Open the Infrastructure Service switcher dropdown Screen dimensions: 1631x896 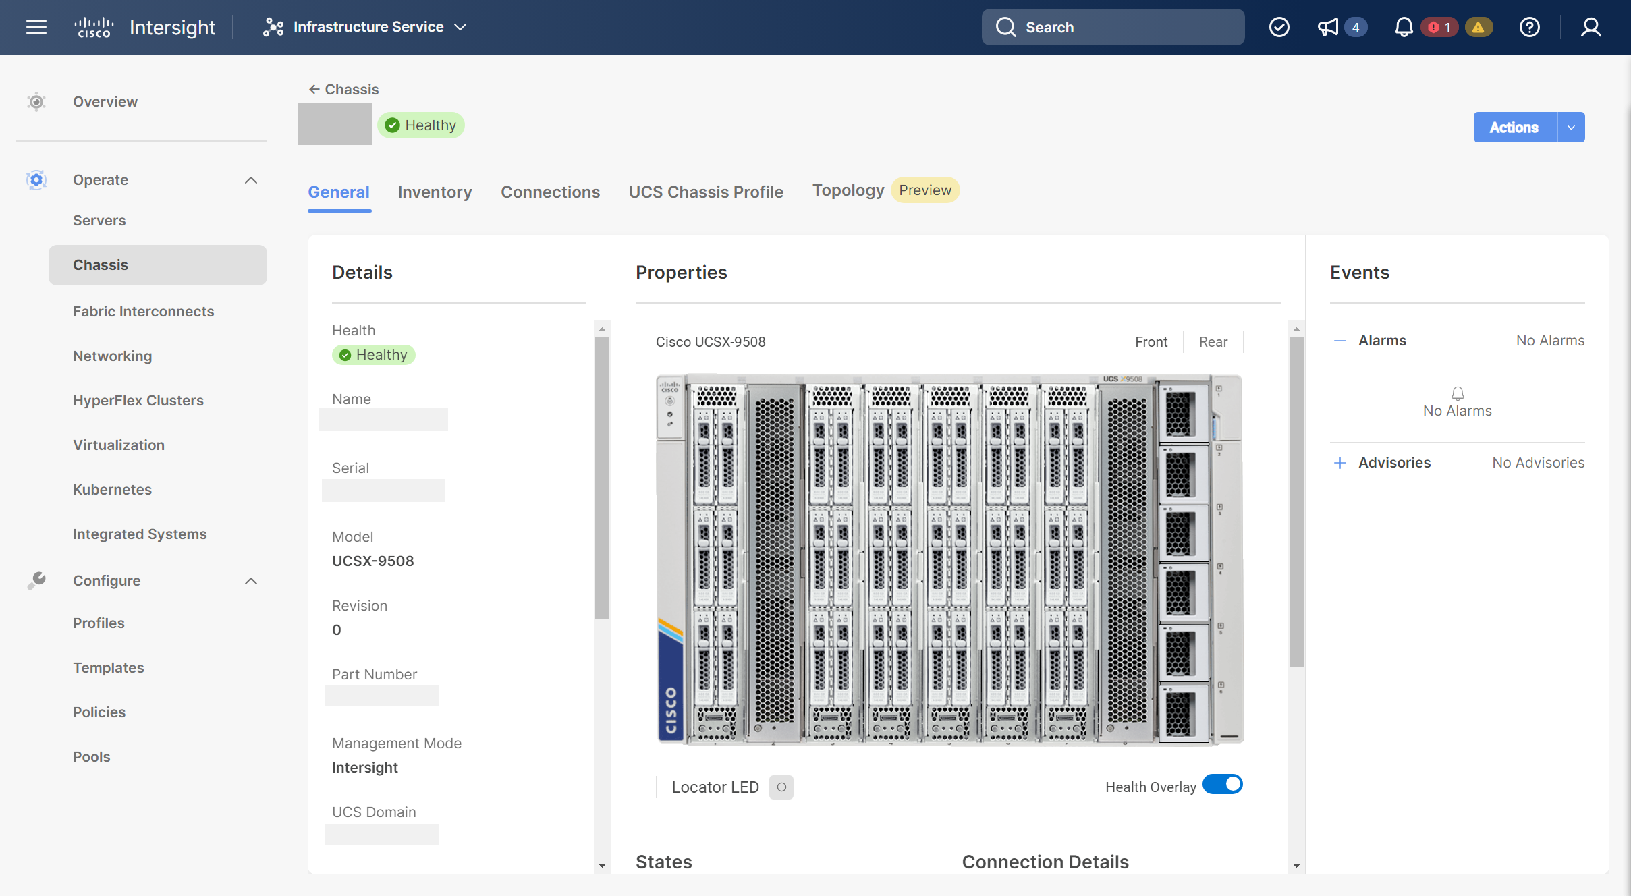[x=365, y=27]
